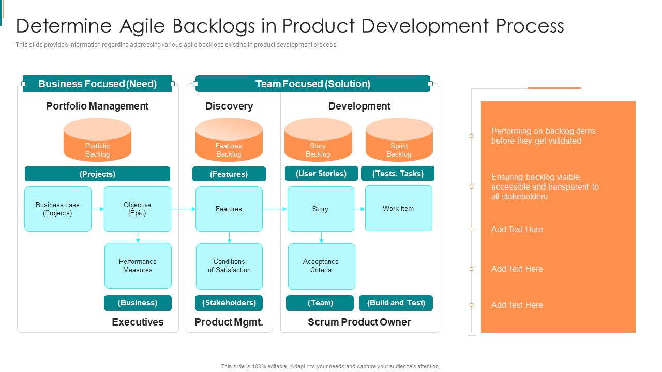
Task: Click the Product Mgmt. label
Action: coord(229,322)
